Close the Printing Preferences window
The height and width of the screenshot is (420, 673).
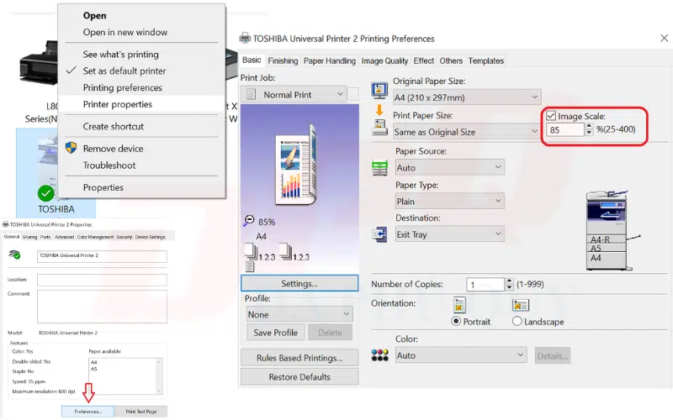pos(664,38)
